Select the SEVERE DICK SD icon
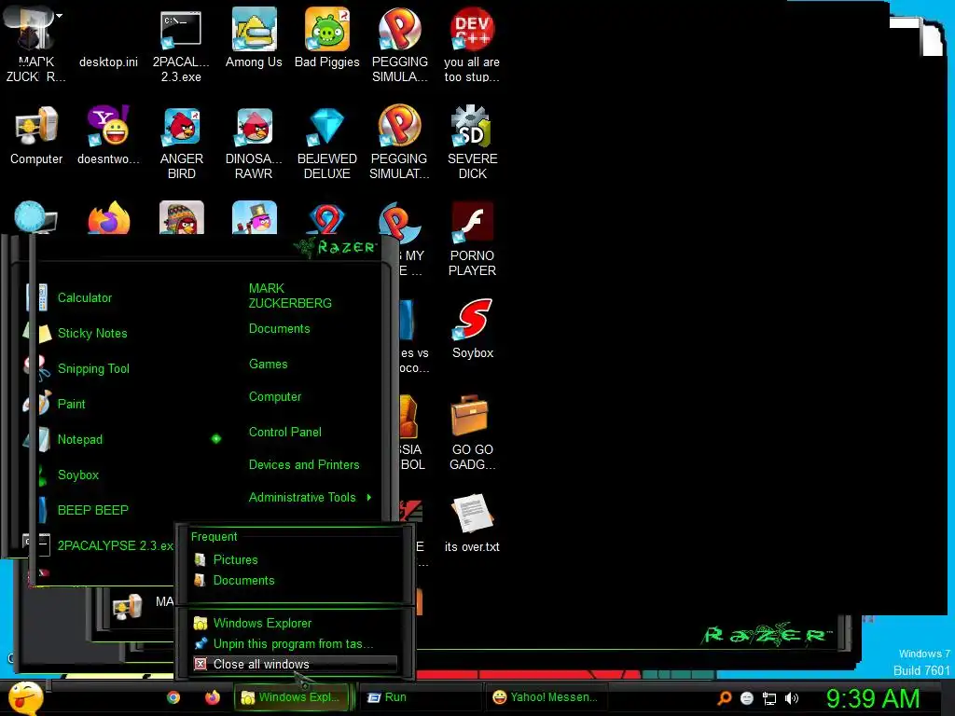The height and width of the screenshot is (716, 955). 472,143
